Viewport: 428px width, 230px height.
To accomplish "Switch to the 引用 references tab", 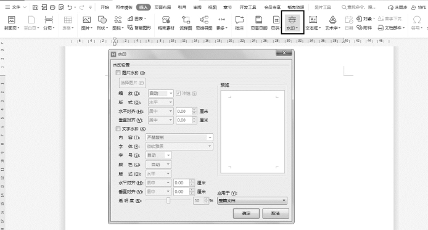I will point(182,7).
